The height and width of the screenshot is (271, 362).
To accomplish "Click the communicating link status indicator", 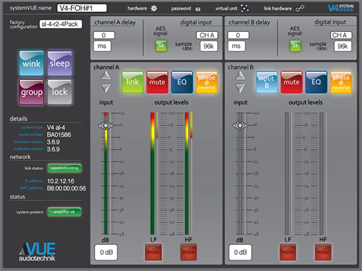I will 65,168.
